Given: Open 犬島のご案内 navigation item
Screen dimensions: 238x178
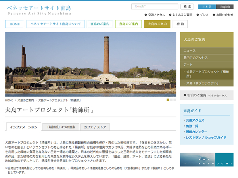Looking at the screenshot, I should click(157, 24).
